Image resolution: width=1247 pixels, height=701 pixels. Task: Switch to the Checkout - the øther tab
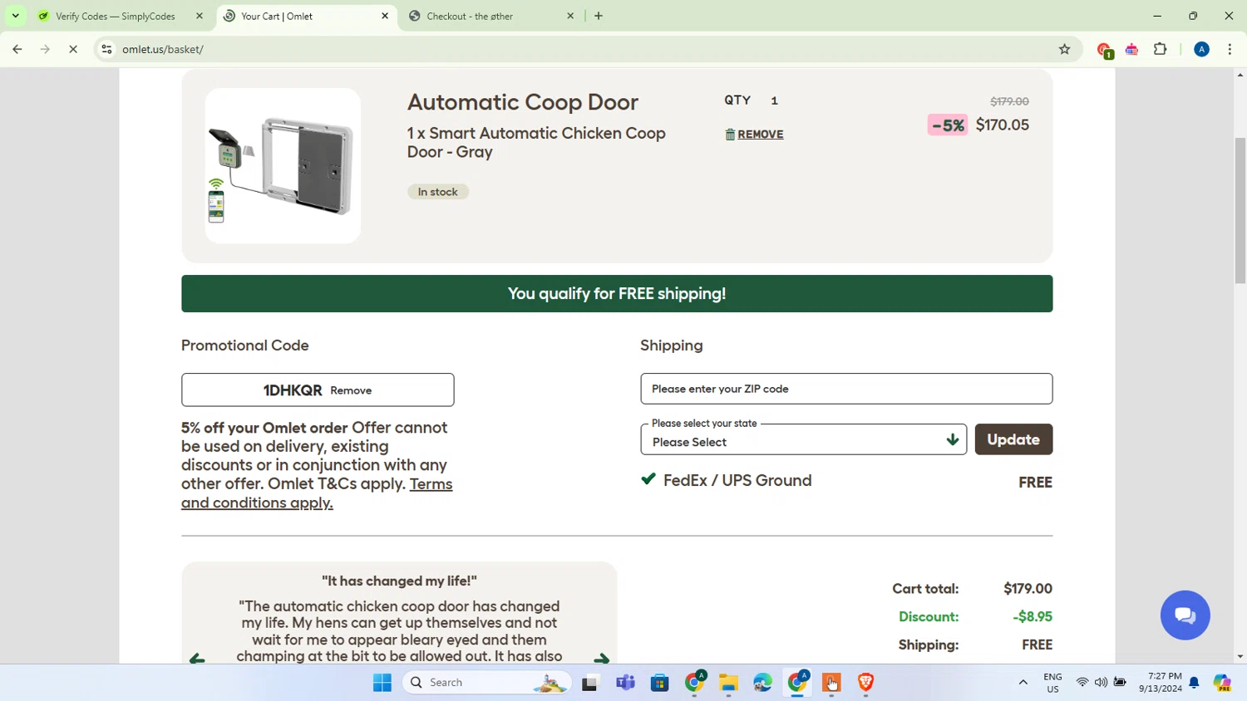pyautogui.click(x=492, y=16)
